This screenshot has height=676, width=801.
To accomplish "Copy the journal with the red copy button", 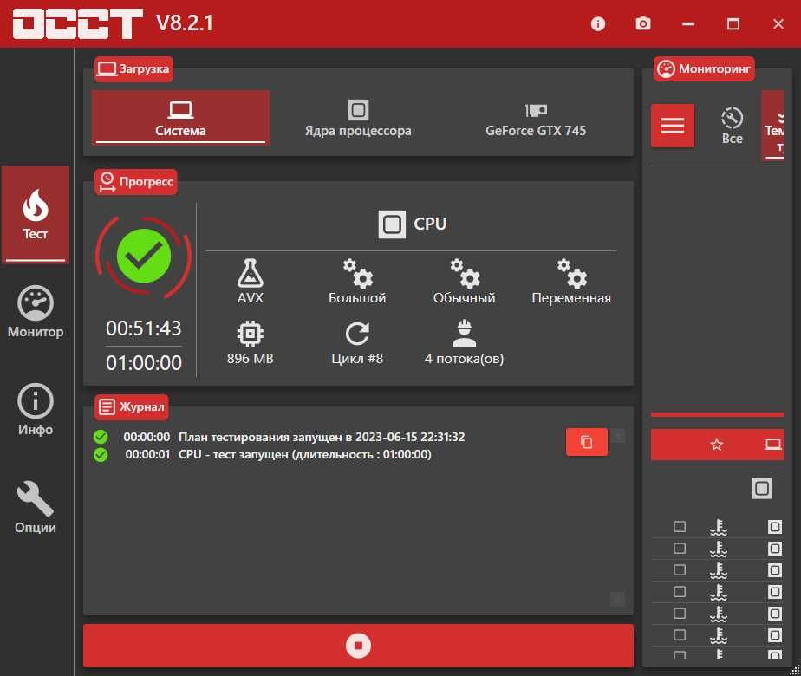I will click(x=586, y=442).
